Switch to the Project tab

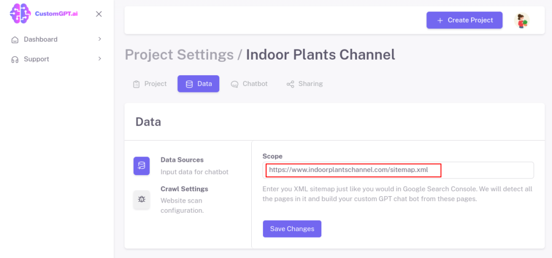pos(150,84)
